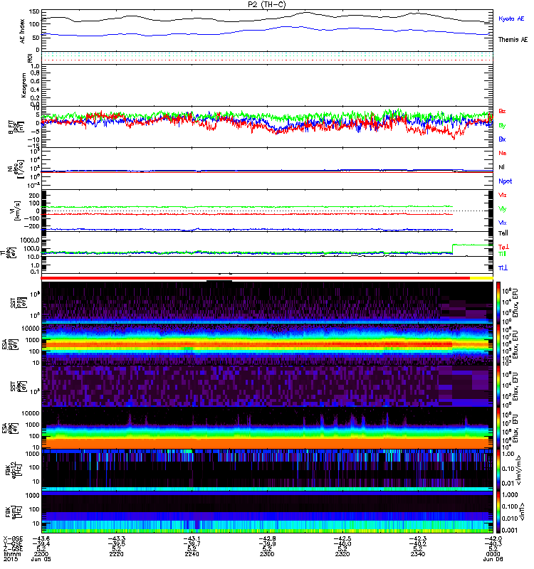534x569 pixels.
Task: Click the 2300 time tick label
Action: (267, 554)
